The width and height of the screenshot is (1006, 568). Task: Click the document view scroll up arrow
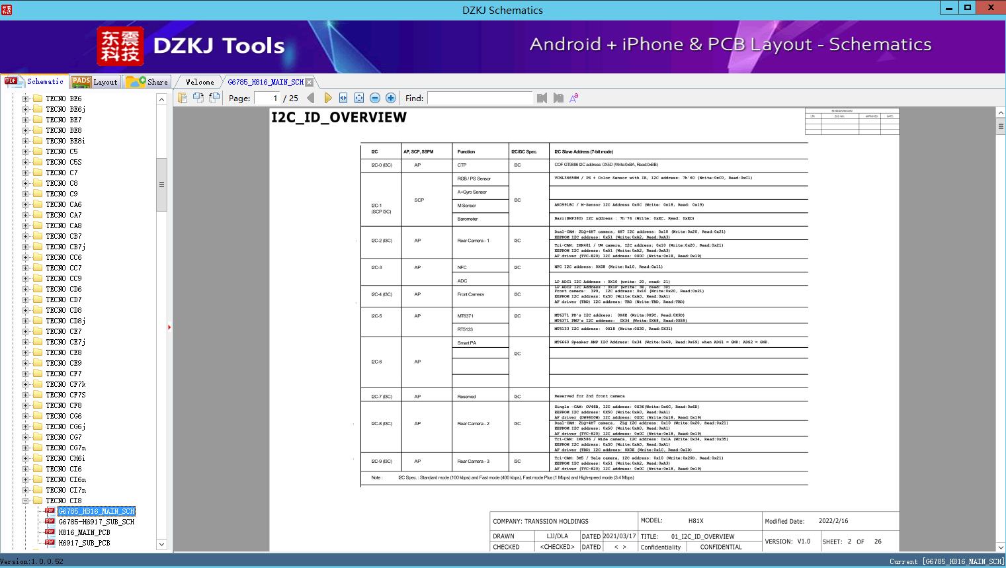1001,113
